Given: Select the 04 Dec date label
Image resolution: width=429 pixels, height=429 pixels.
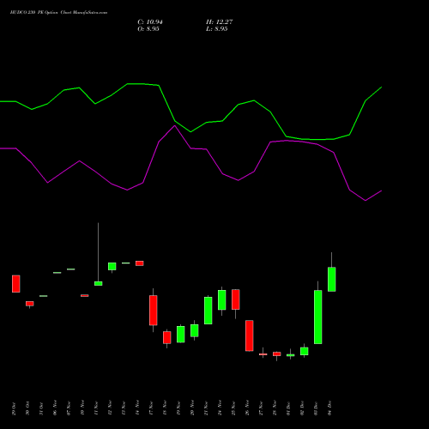Looking at the screenshot, I should point(329,408).
